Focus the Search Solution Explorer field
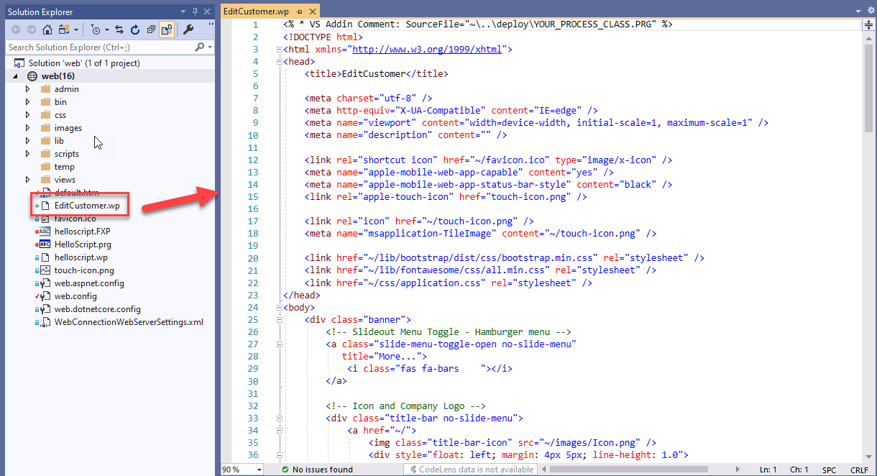877x476 pixels. tap(100, 47)
